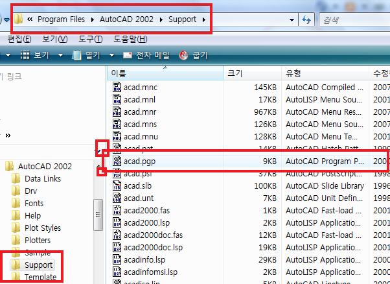Click the Fonts folder icon
The width and height of the screenshot is (390, 284).
(16, 203)
